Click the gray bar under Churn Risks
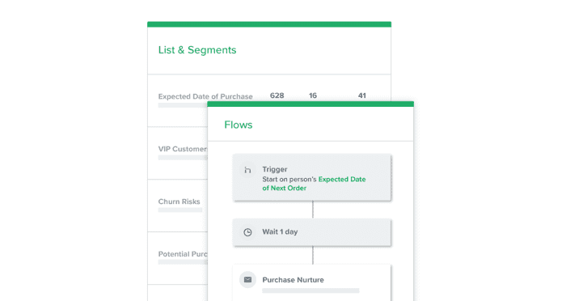The height and width of the screenshot is (301, 566). click(x=180, y=210)
